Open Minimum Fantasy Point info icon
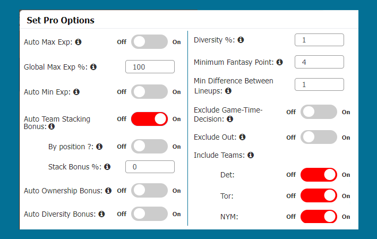 pyautogui.click(x=280, y=62)
